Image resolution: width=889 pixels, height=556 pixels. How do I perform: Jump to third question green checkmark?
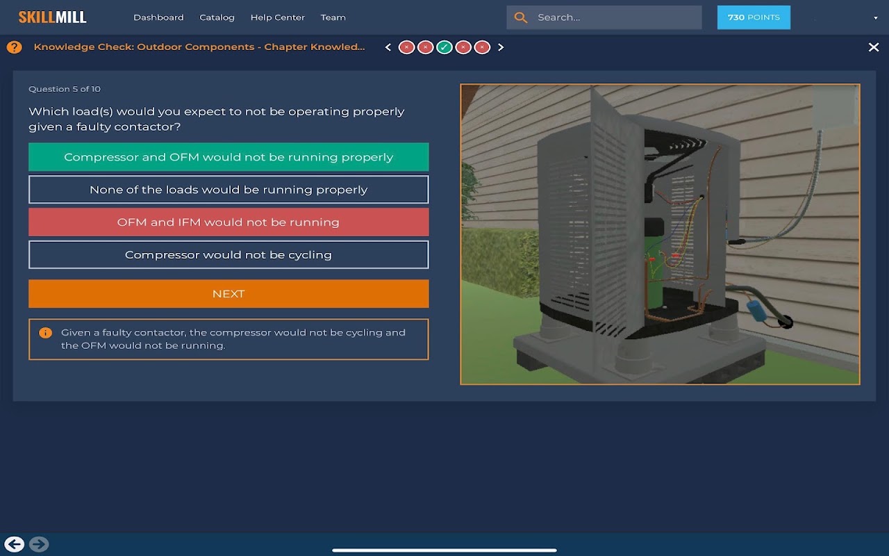click(x=444, y=47)
